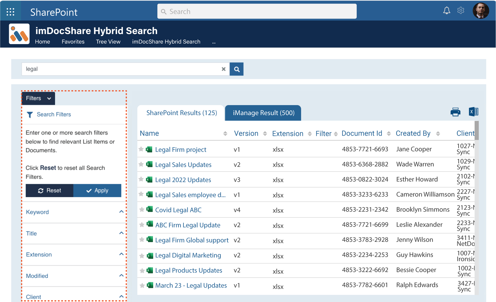Viewport: 496px width, 302px height.
Task: Toggle favorite star for Covid Legal ABC
Action: 142,209
